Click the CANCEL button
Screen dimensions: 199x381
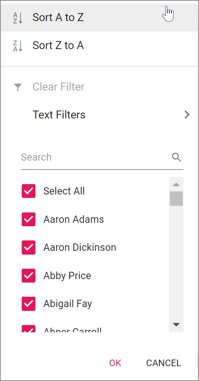[164, 363]
